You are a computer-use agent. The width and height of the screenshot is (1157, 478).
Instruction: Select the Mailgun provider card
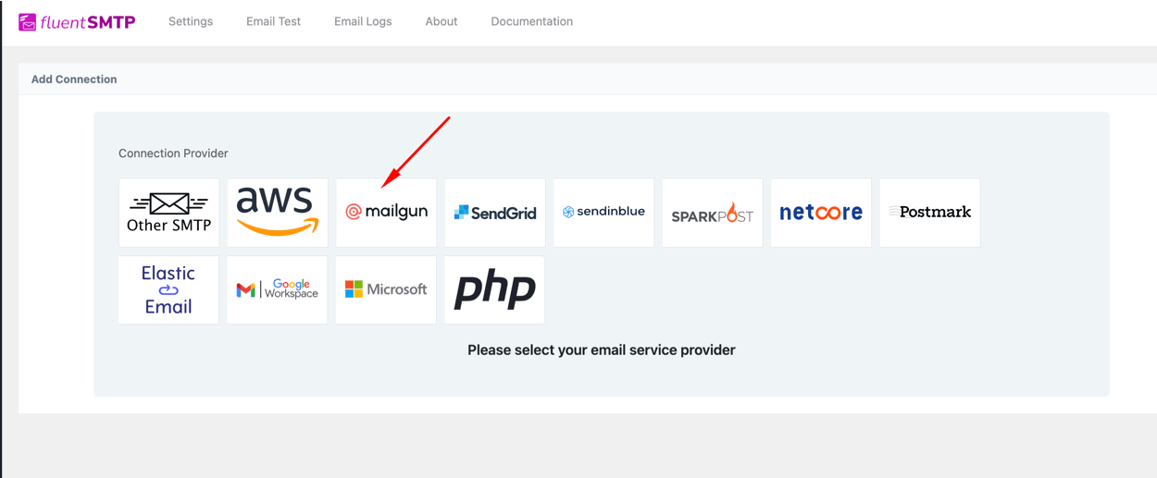(x=386, y=213)
